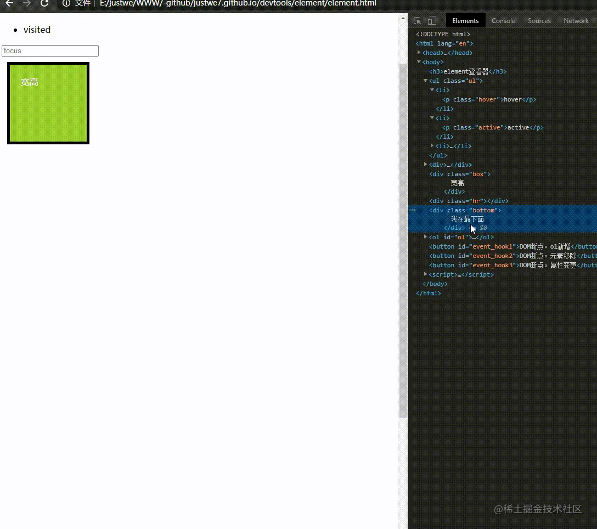Screen dimensions: 597x529
Task: Select the DOCTYPE html line
Action: coord(443,34)
